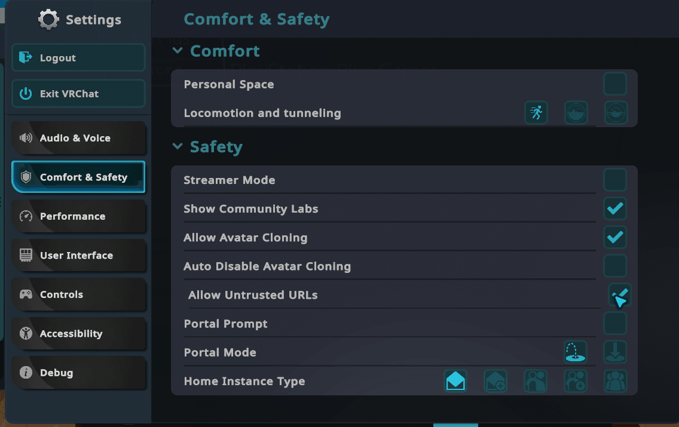Go to the Accessibility tab
The height and width of the screenshot is (427, 679).
[78, 333]
